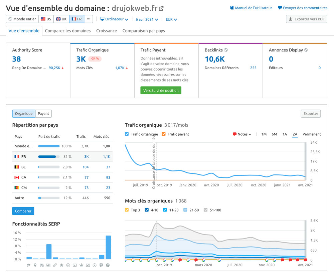The image size is (334, 275).
Task: Click the globe icon next to Backlinks
Action: pyautogui.click(x=226, y=50)
